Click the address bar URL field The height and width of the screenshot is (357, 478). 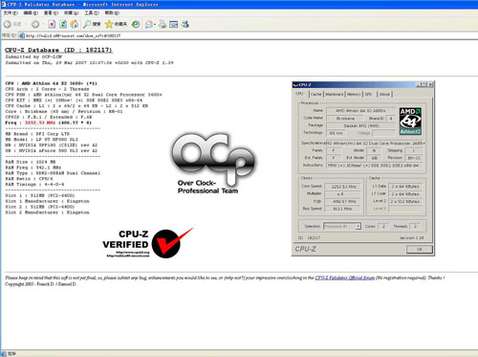click(249, 35)
